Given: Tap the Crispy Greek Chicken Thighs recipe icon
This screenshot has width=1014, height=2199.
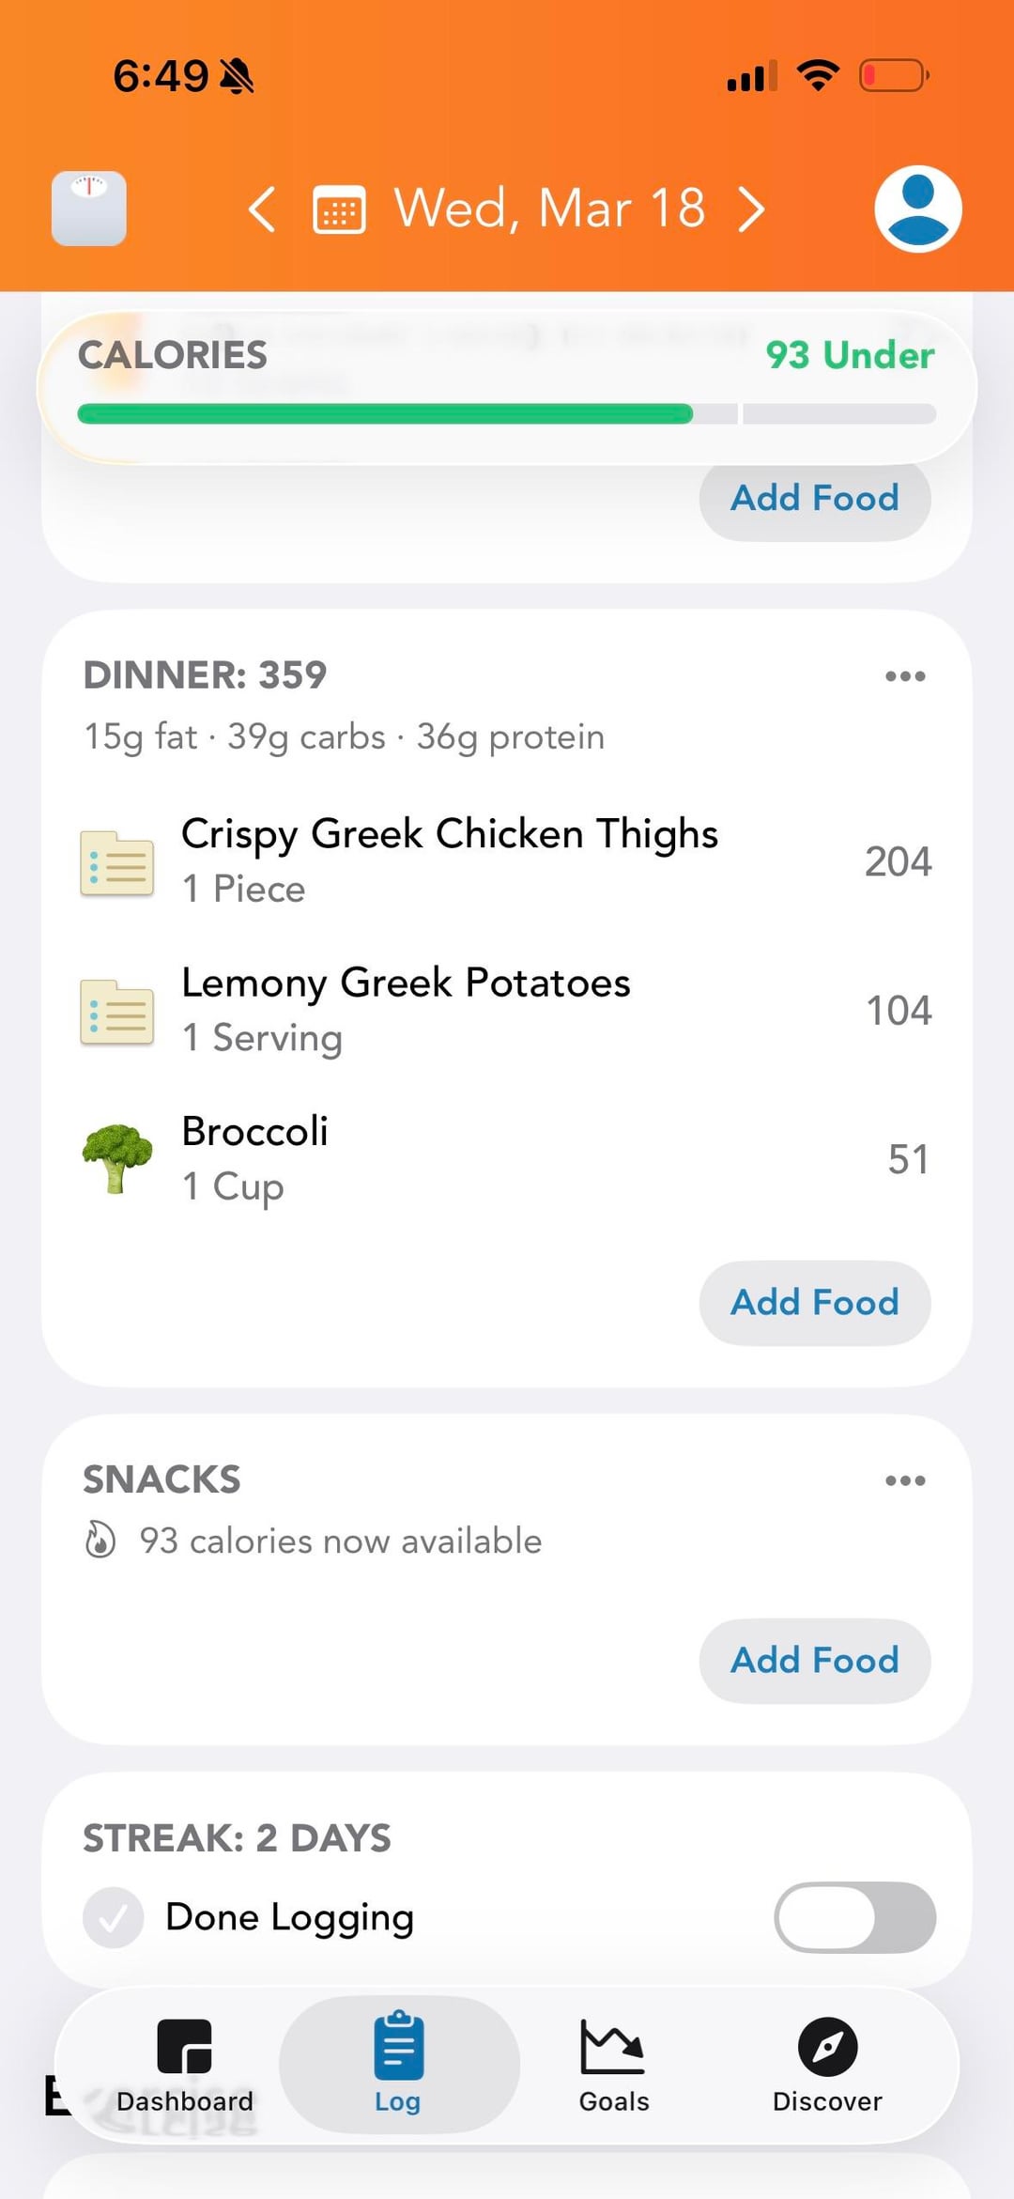Looking at the screenshot, I should (x=117, y=862).
